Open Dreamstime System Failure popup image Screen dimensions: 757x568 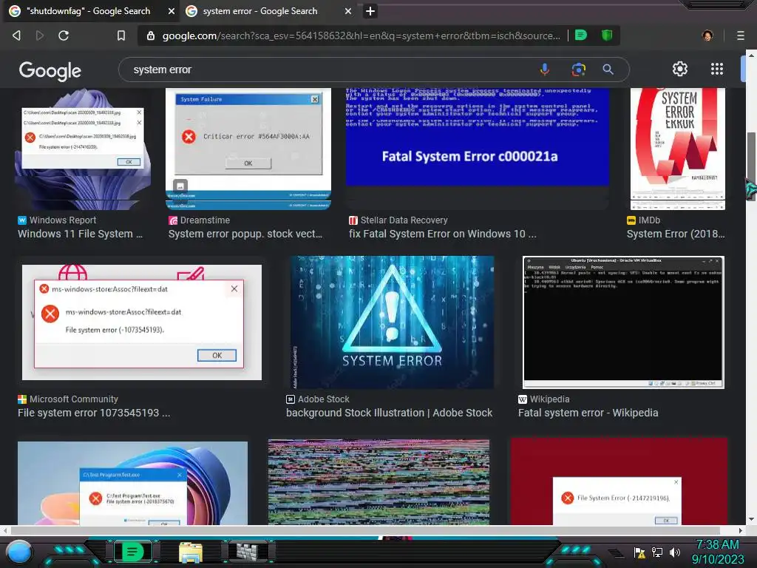pos(248,149)
